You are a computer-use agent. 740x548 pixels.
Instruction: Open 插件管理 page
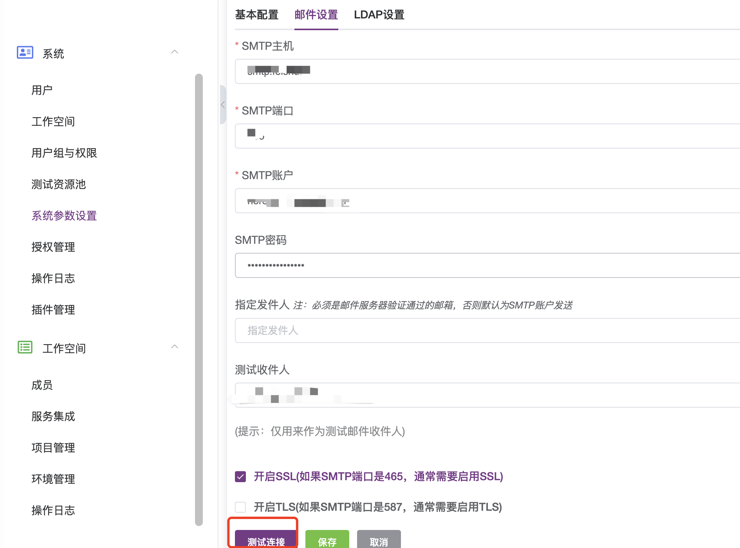coord(53,310)
